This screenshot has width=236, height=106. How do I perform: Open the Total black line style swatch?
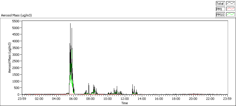coord(231,3)
